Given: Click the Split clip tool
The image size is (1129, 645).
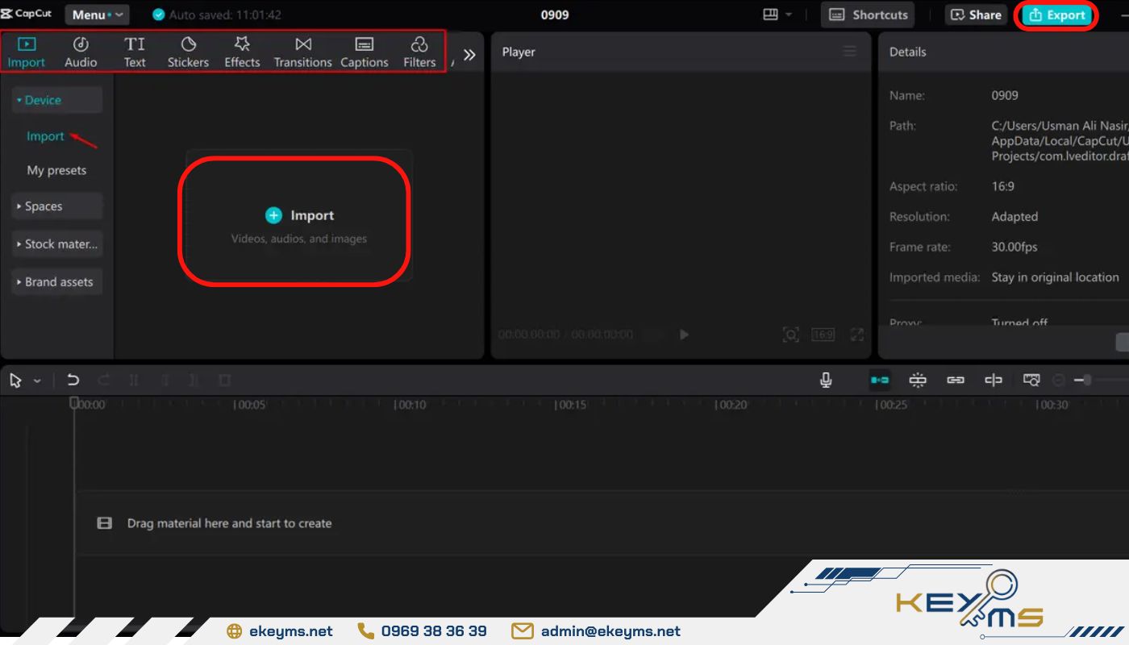Looking at the screenshot, I should point(134,381).
